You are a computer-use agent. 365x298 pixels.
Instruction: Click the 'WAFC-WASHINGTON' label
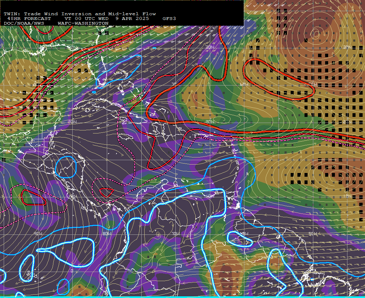(83, 24)
